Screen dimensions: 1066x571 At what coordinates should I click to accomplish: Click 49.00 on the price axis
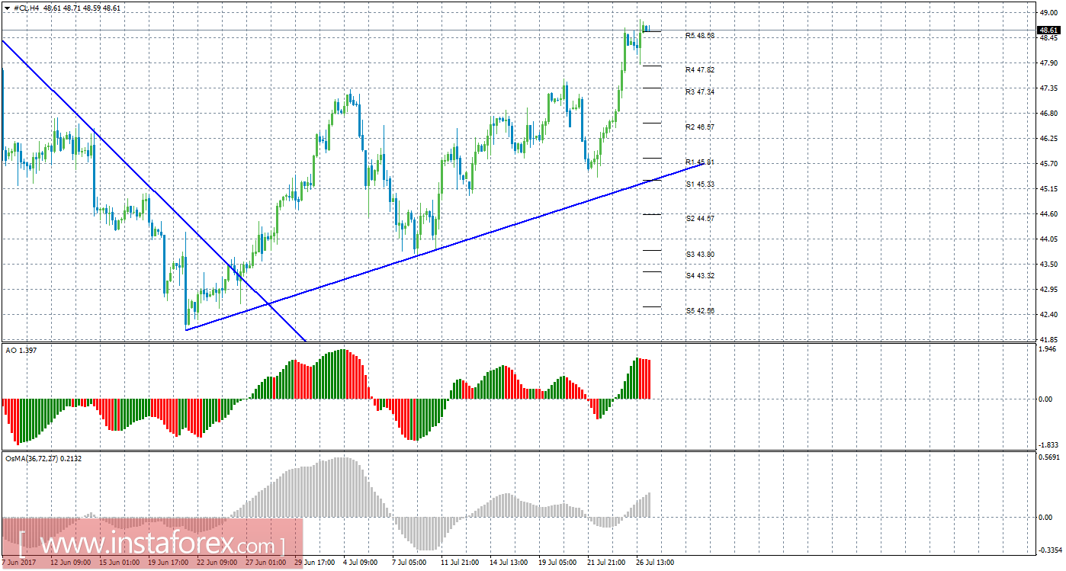click(x=1049, y=13)
